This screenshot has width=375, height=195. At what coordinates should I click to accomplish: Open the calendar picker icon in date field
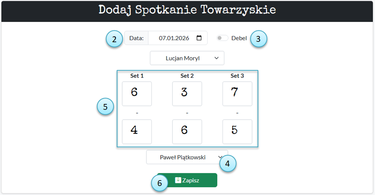pos(199,38)
